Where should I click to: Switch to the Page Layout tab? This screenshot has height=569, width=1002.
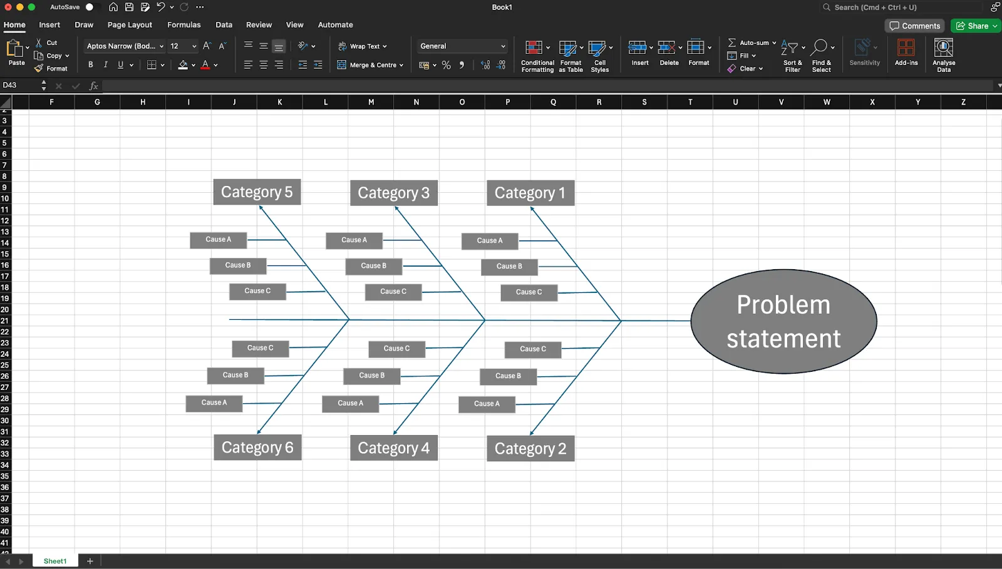[x=130, y=25]
